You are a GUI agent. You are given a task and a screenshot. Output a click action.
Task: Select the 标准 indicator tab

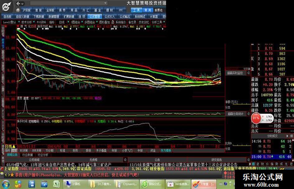pos(62,150)
